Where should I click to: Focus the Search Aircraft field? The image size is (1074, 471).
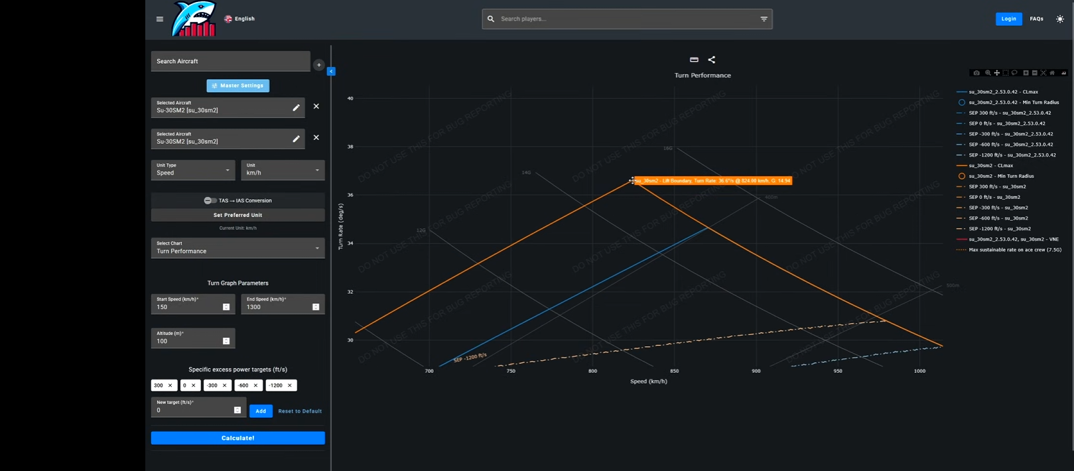[230, 61]
